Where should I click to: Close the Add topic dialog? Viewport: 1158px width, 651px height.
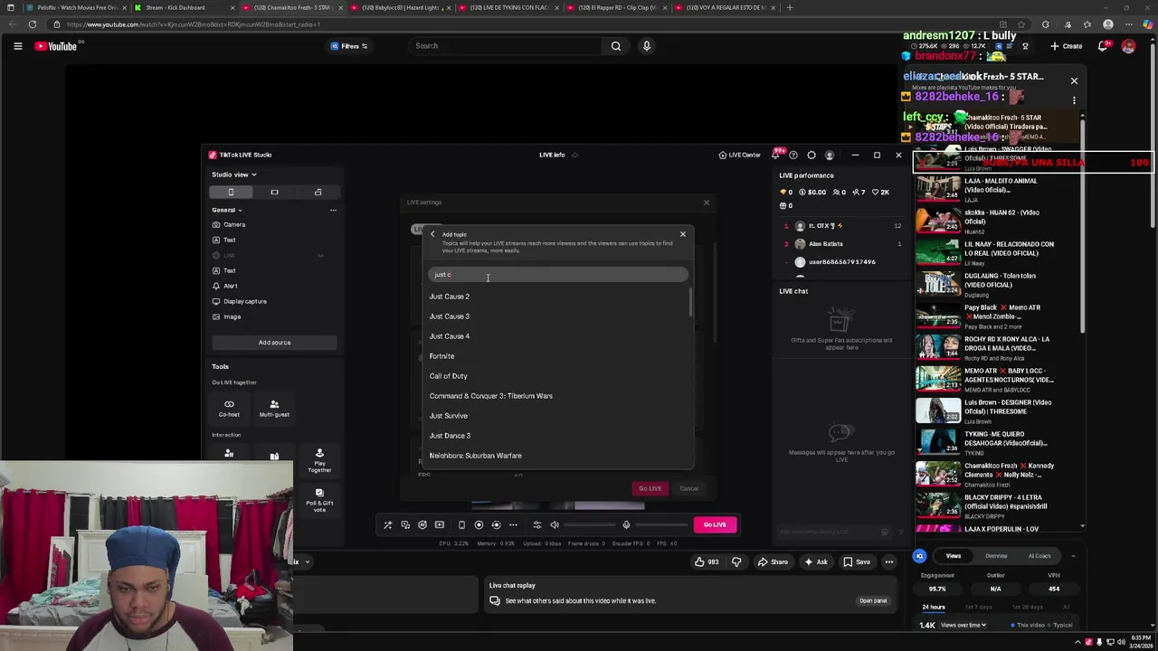683,234
